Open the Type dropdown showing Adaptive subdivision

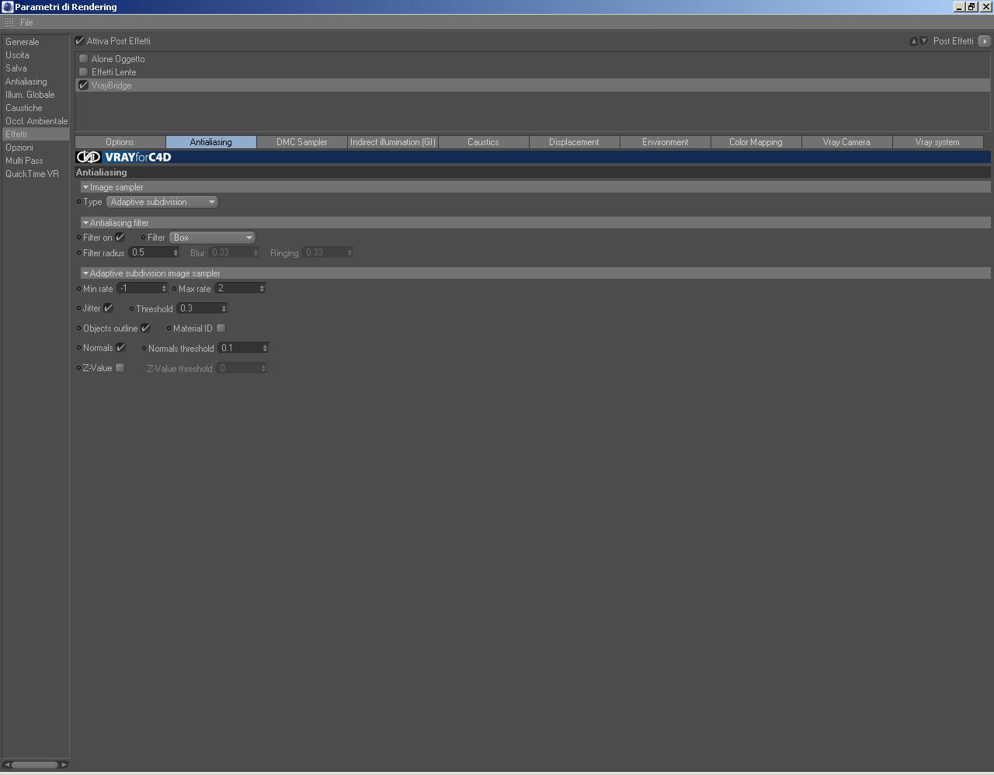162,202
